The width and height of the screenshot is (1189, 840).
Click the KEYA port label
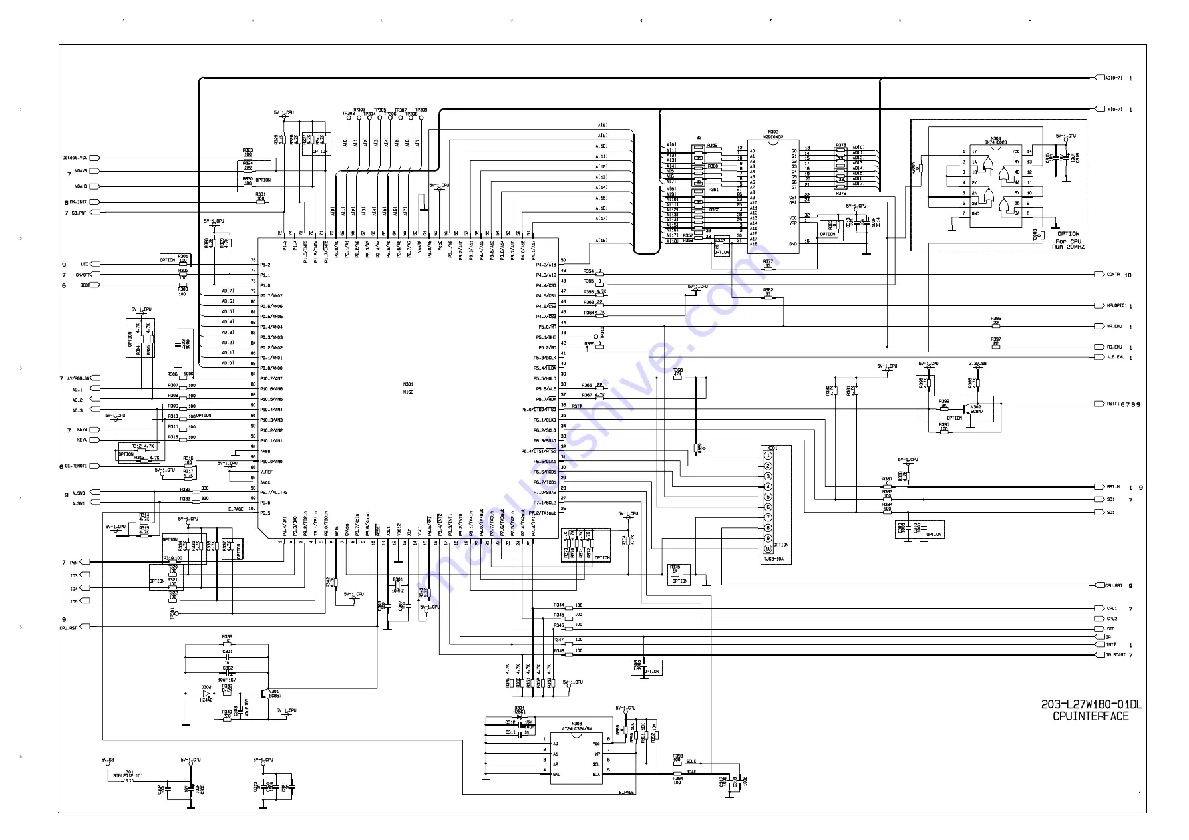click(82, 440)
